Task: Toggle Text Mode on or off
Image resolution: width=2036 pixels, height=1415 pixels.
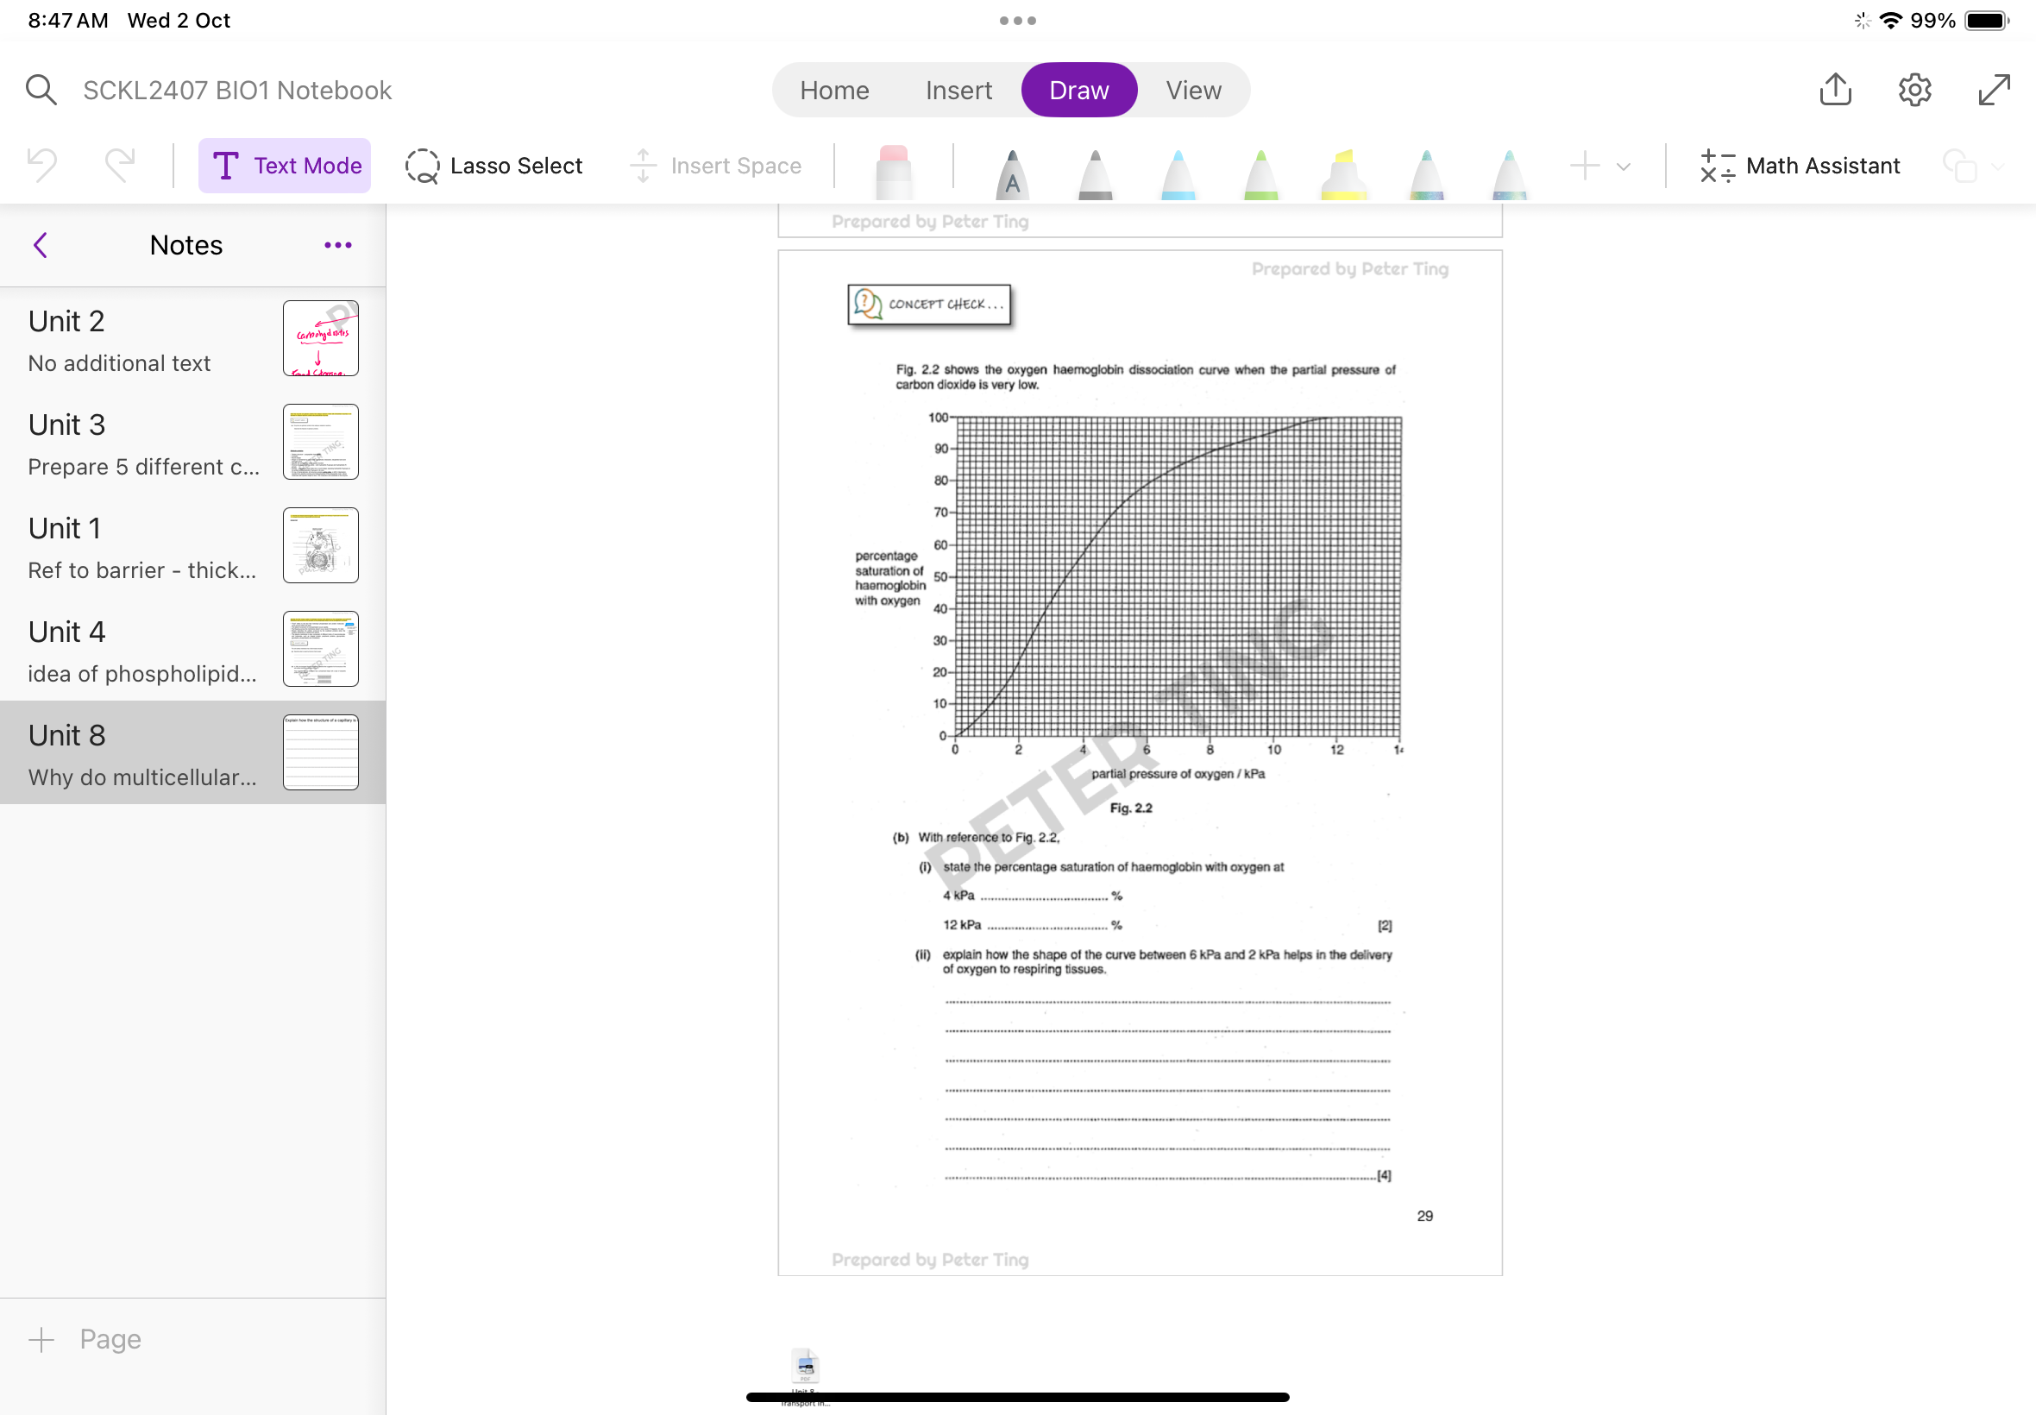Action: [286, 166]
